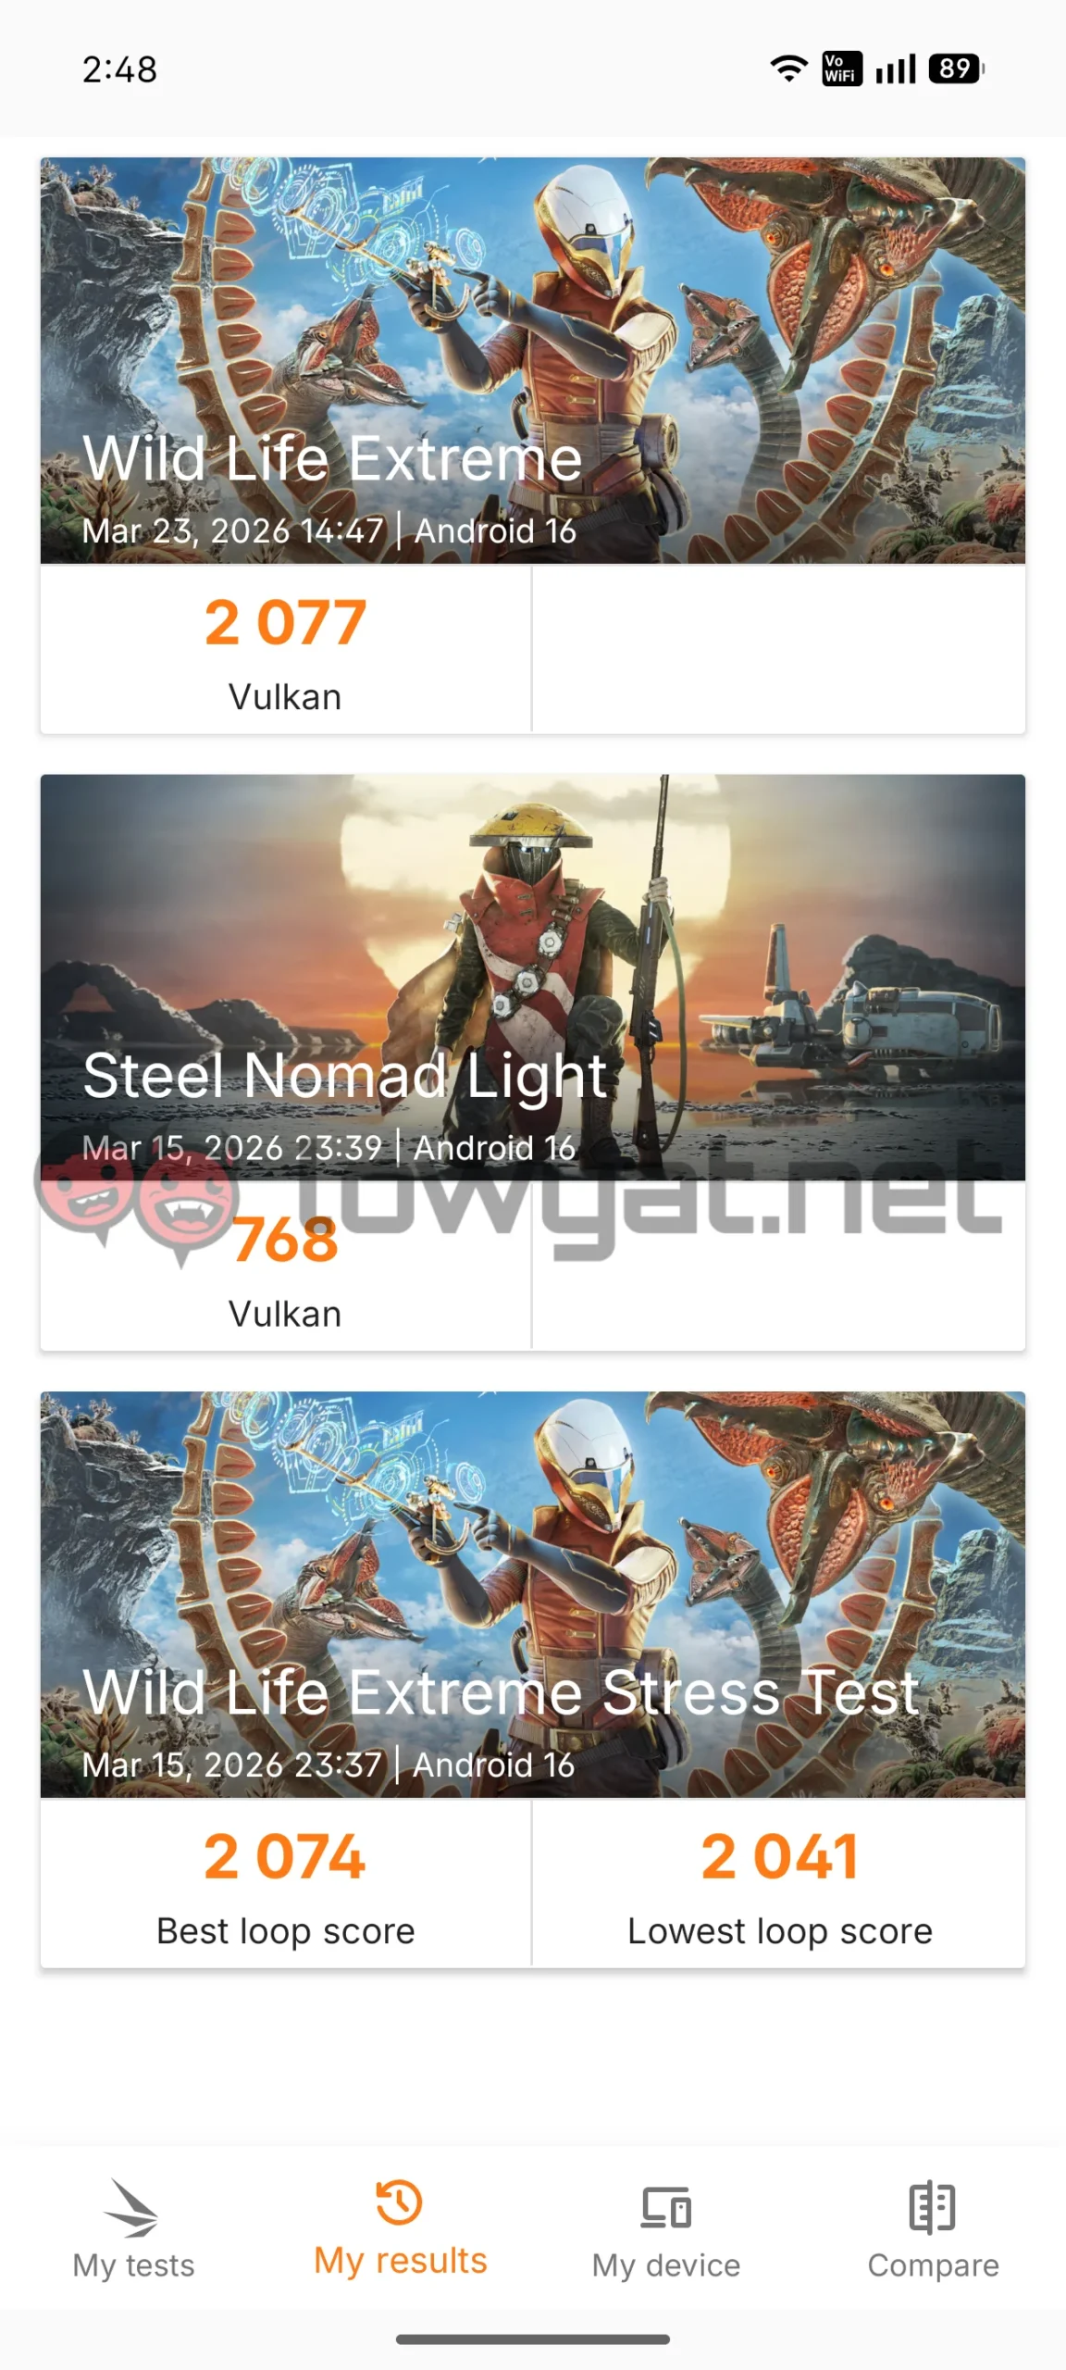
Task: Tap the 2:48 clock in status bar
Action: tap(120, 69)
